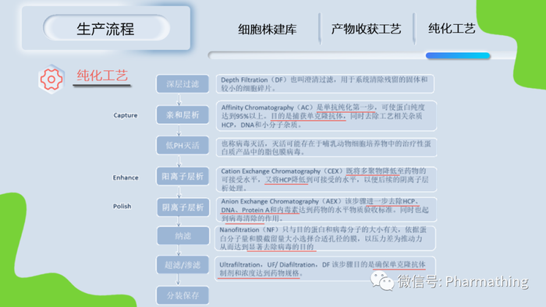Click the Capture stage label
The height and width of the screenshot is (307, 546).
126,115
